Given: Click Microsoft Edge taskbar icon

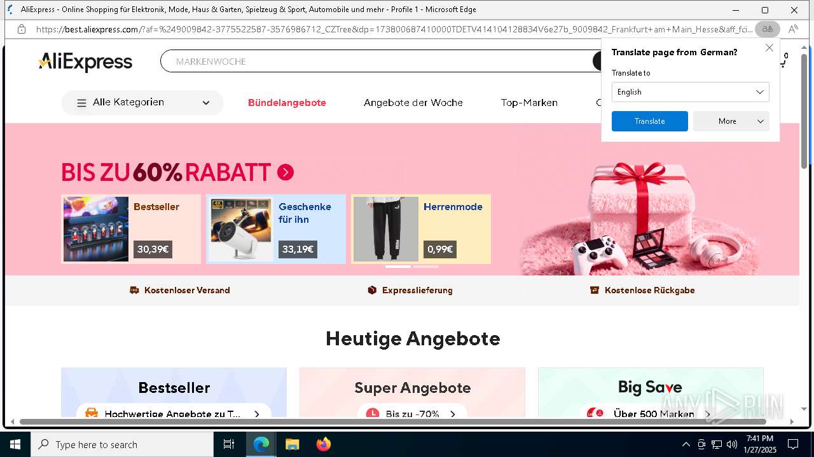Looking at the screenshot, I should pos(261,444).
